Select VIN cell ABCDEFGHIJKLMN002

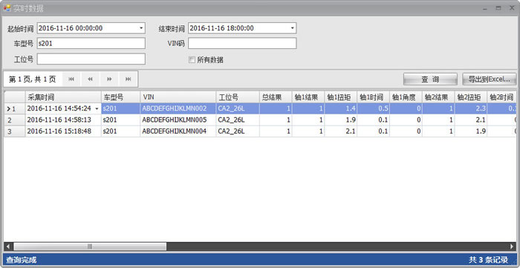click(x=178, y=108)
